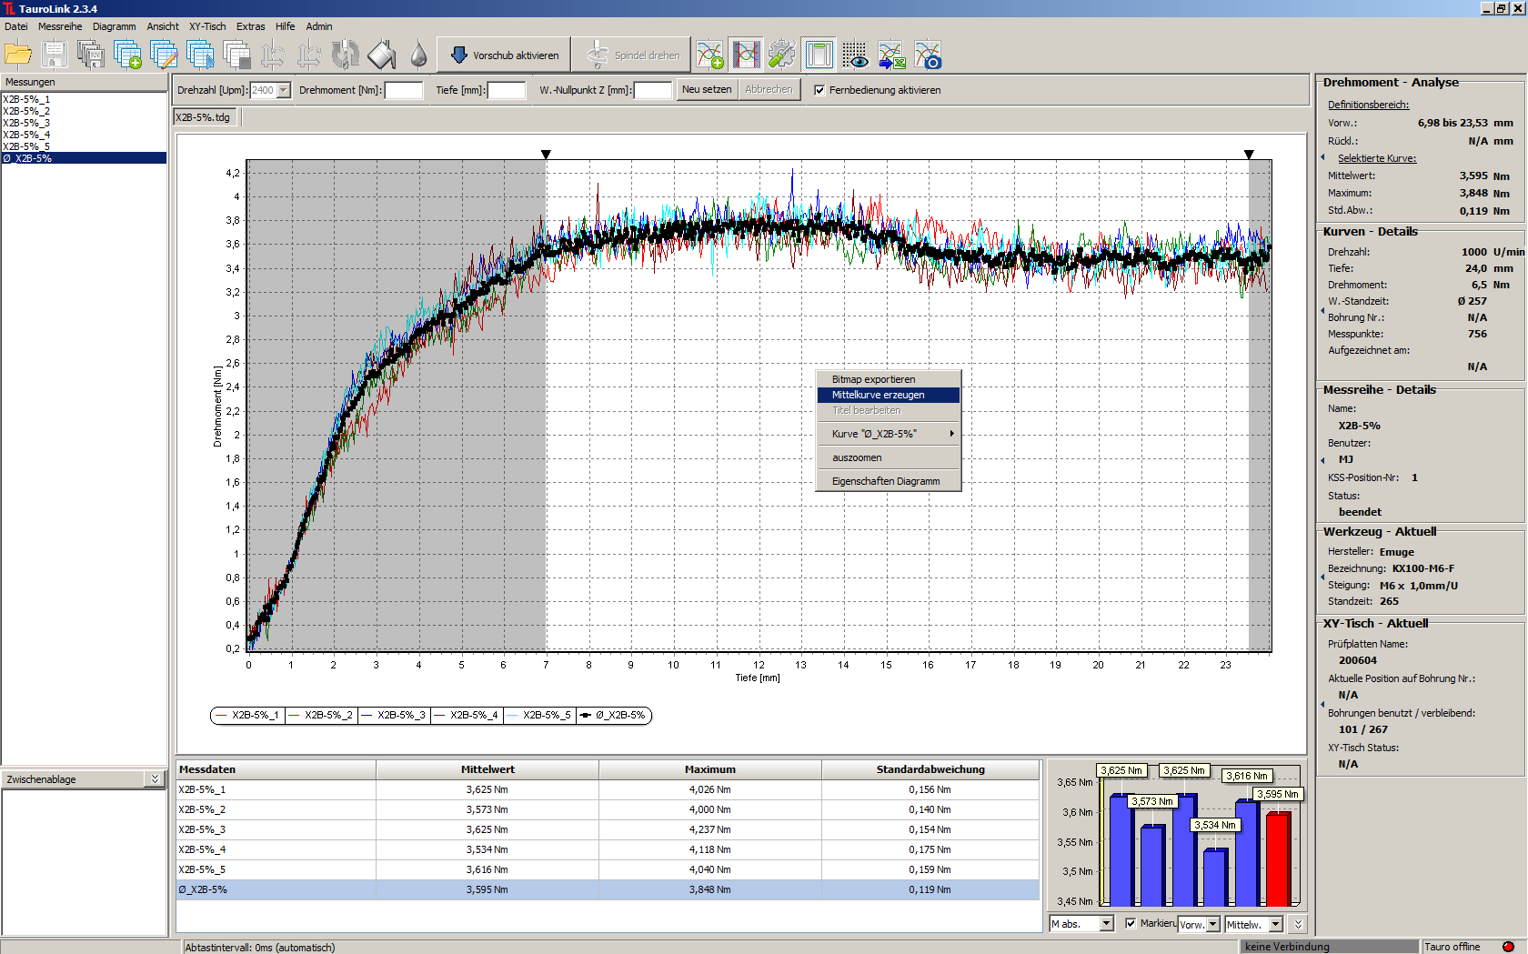Edit measurement series pencil icon
The height and width of the screenshot is (954, 1528).
click(x=164, y=55)
